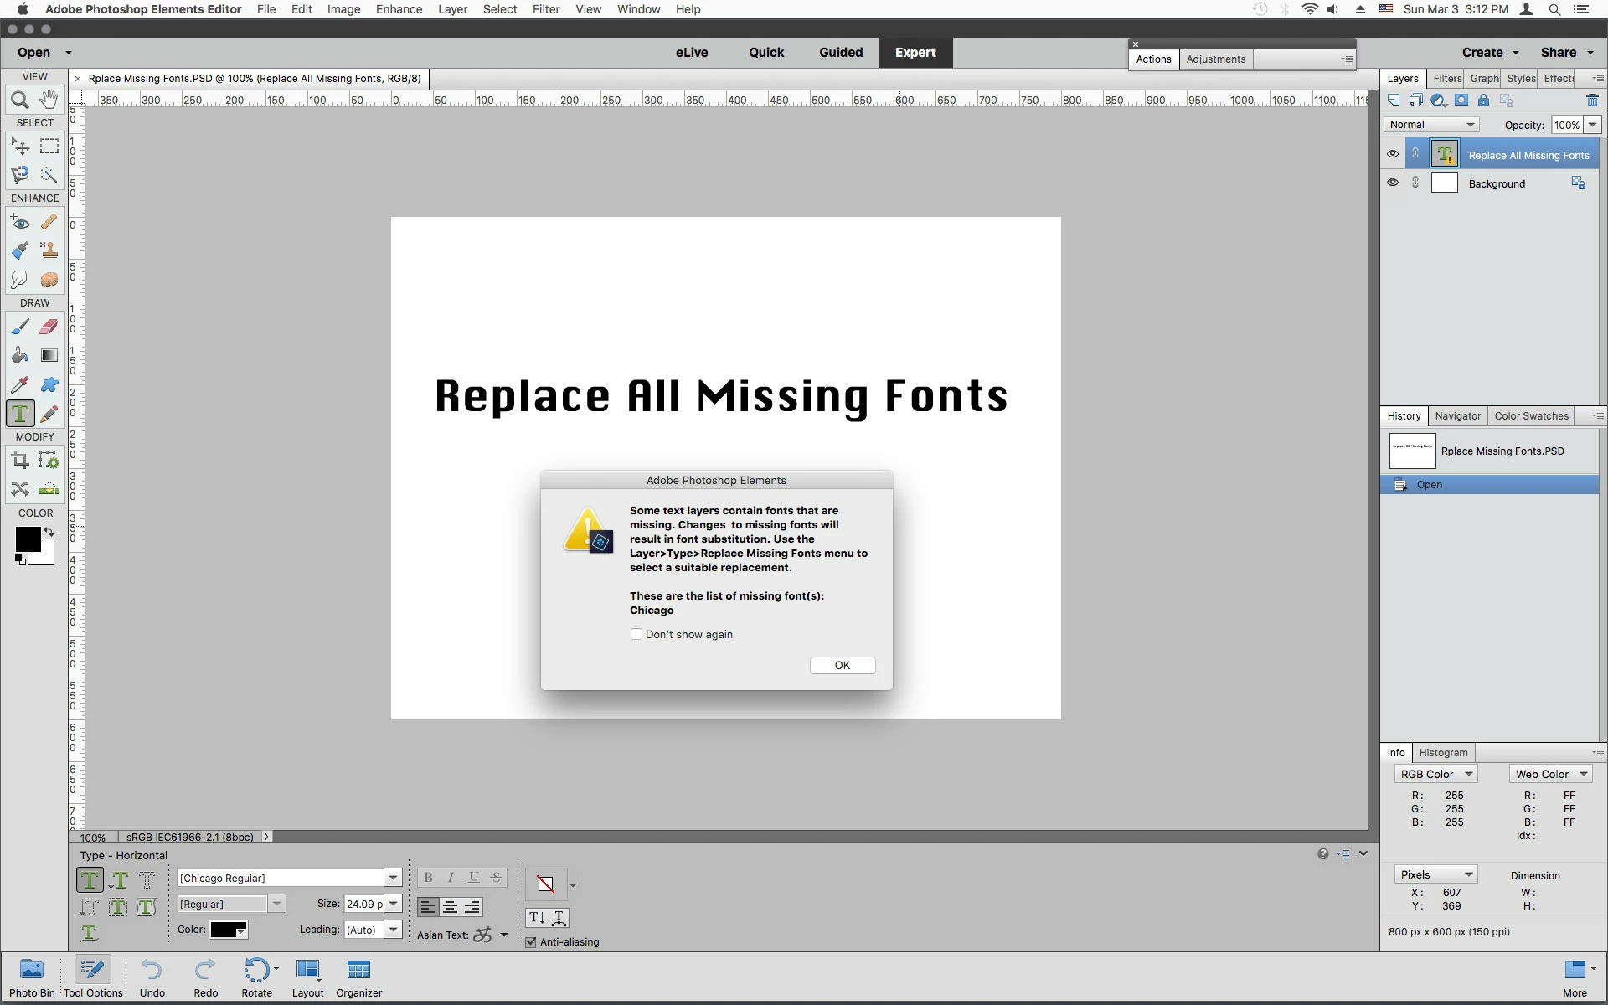Open the Chicago Regular font dropdown
The width and height of the screenshot is (1608, 1005).
392,878
